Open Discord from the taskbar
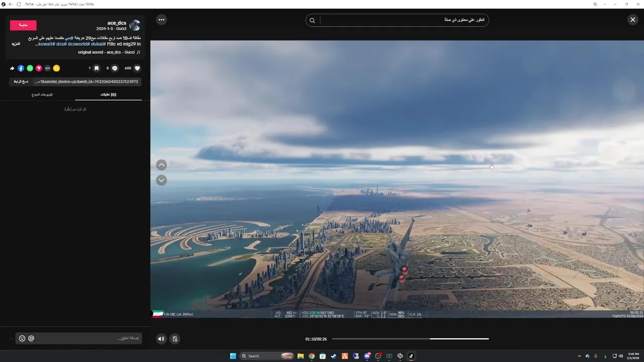 pos(367,356)
